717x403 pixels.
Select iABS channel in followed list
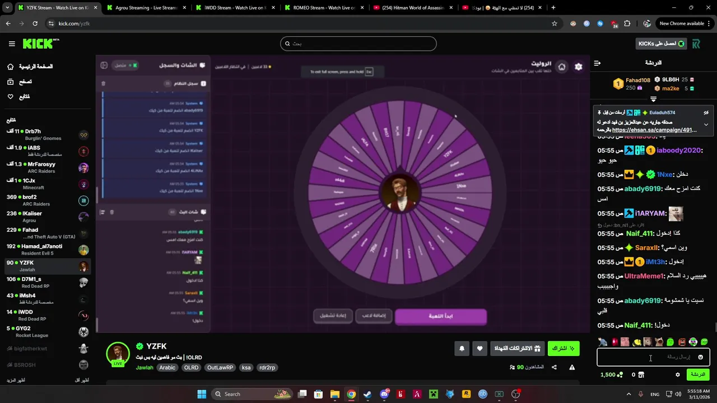(48, 151)
